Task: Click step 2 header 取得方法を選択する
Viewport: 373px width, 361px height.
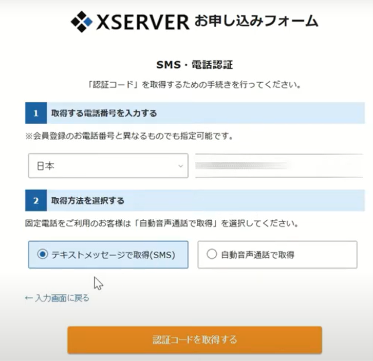Action: [195, 200]
